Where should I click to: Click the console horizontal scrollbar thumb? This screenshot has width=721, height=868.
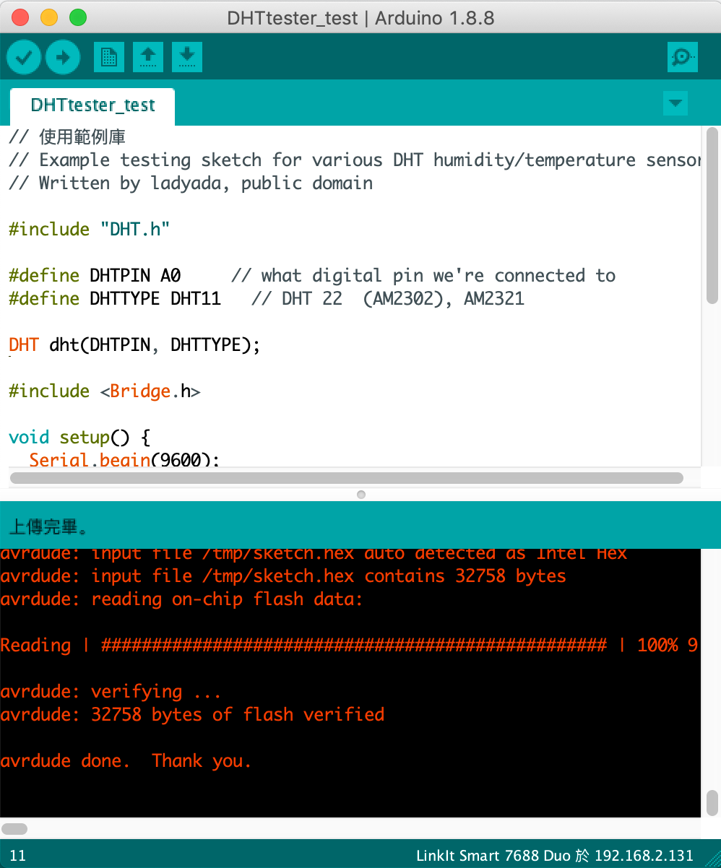coord(14,829)
